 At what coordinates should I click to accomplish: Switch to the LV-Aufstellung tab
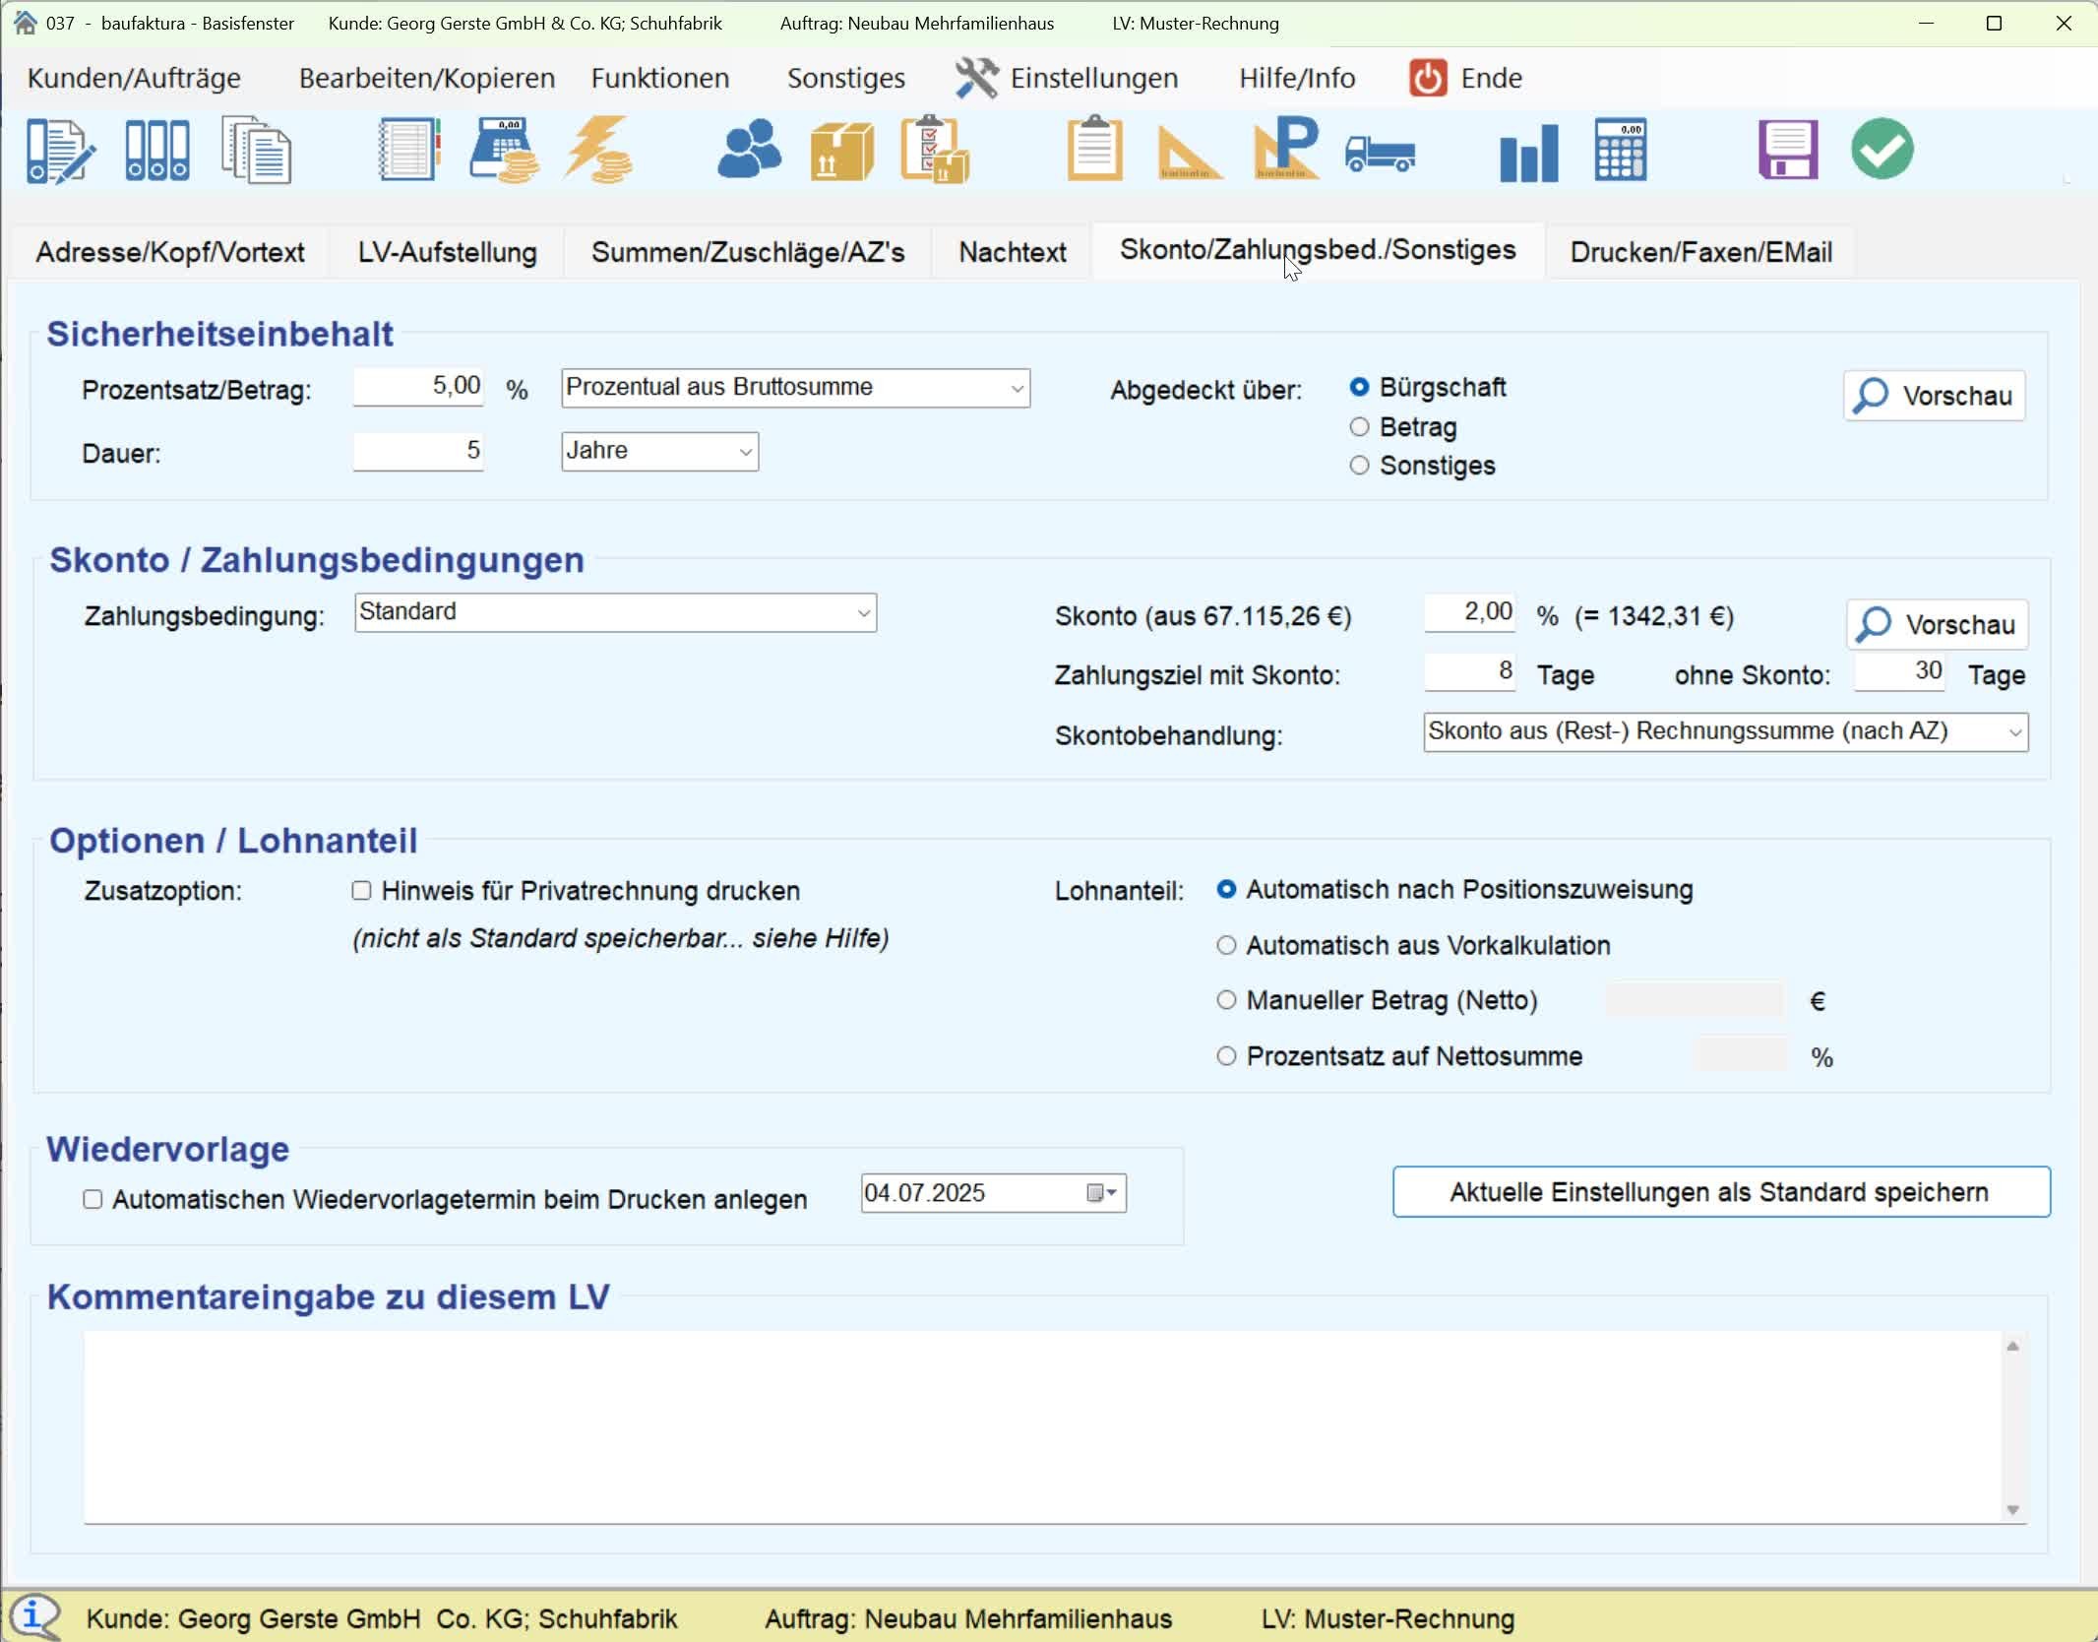click(x=447, y=252)
